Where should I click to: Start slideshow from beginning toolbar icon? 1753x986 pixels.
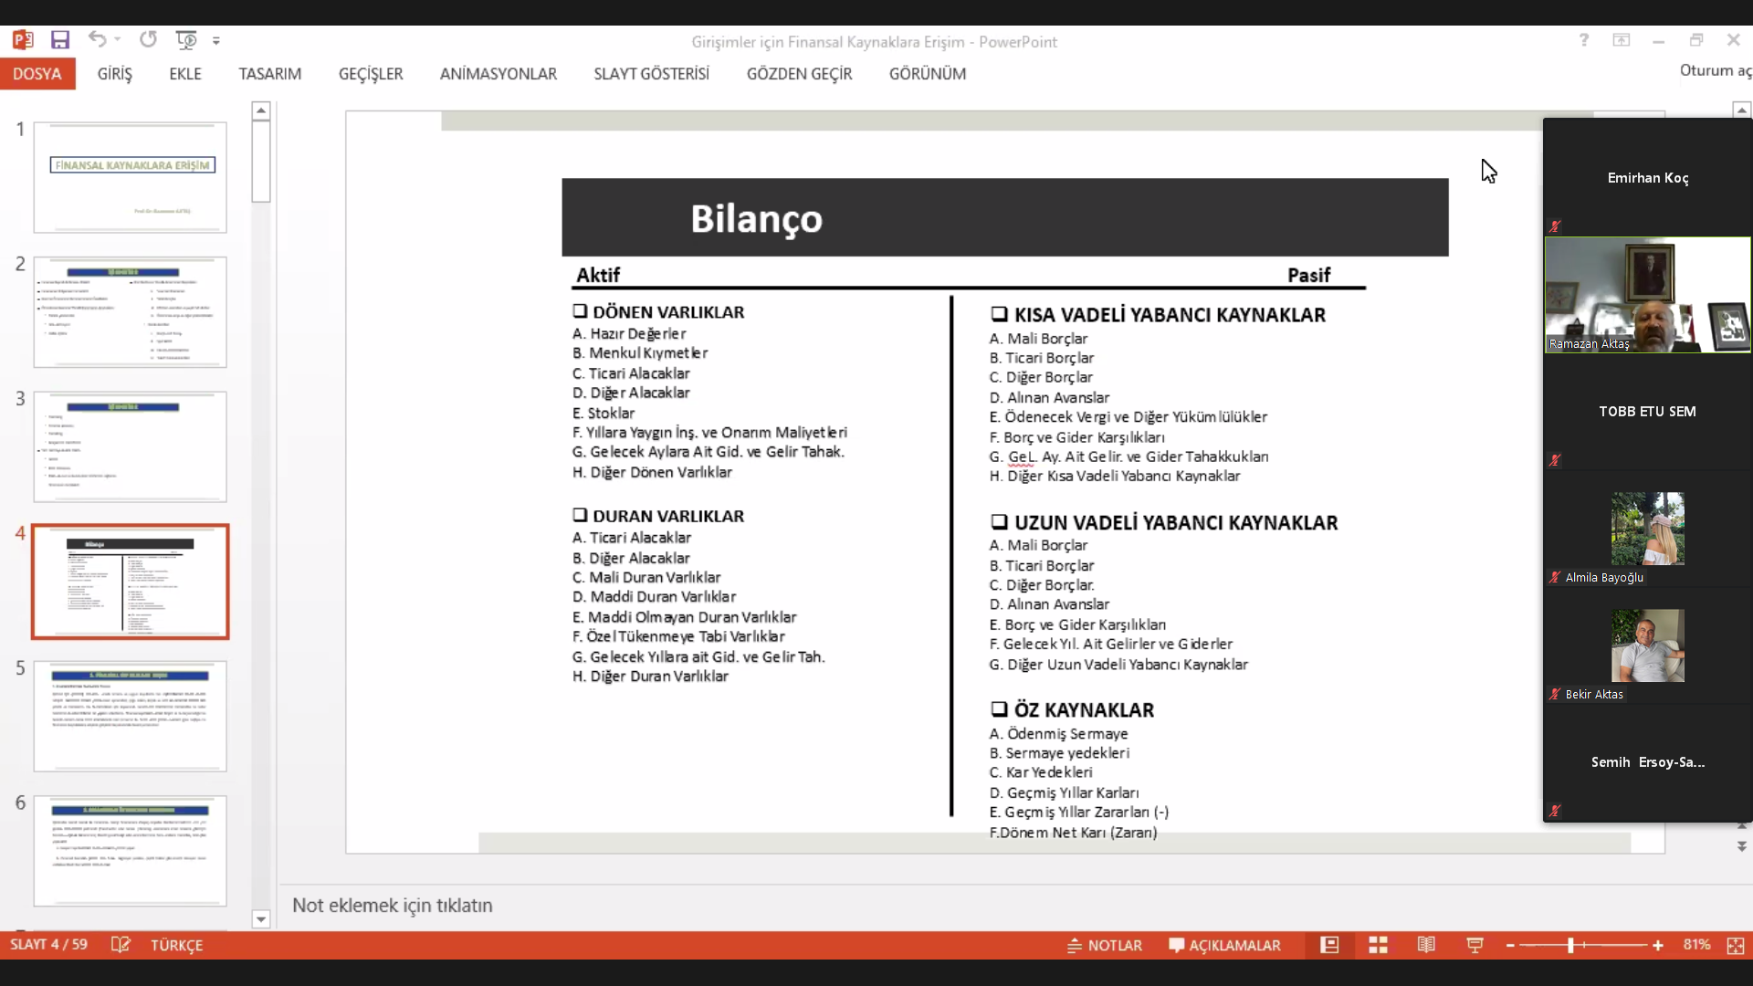(186, 40)
